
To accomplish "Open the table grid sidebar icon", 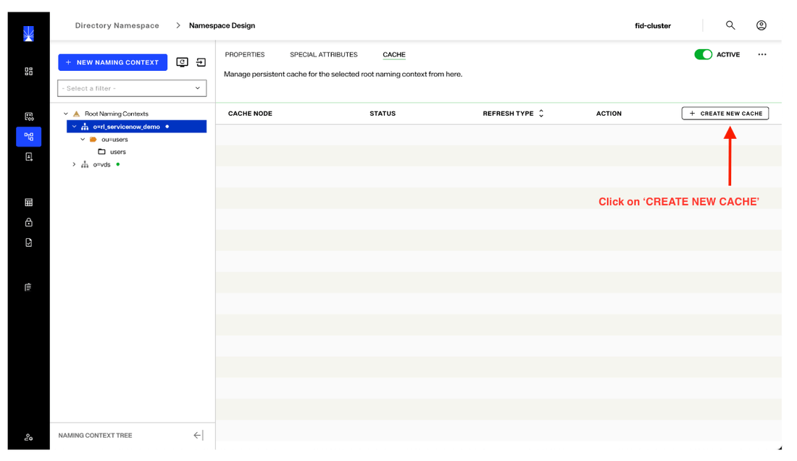I will pos(28,202).
